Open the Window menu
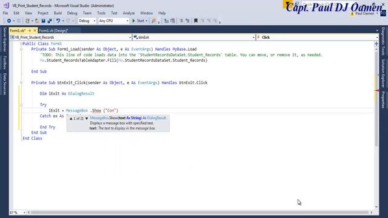Viewport: 388px width, 218px height. pyautogui.click(x=146, y=13)
